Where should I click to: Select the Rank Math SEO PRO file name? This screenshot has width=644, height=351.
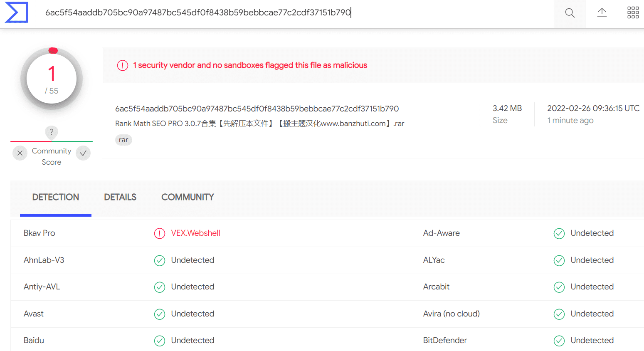260,124
